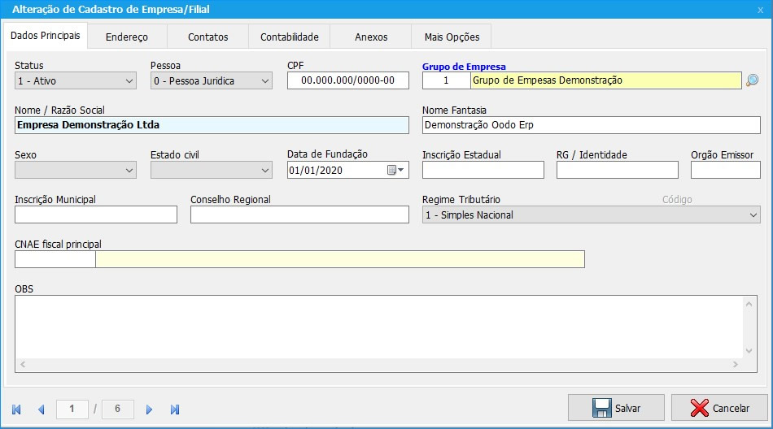Go to first record arrow

tap(16, 409)
